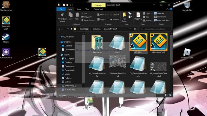207x116 pixels.
Task: Click Invert selection in the ribbon
Action: [161, 20]
